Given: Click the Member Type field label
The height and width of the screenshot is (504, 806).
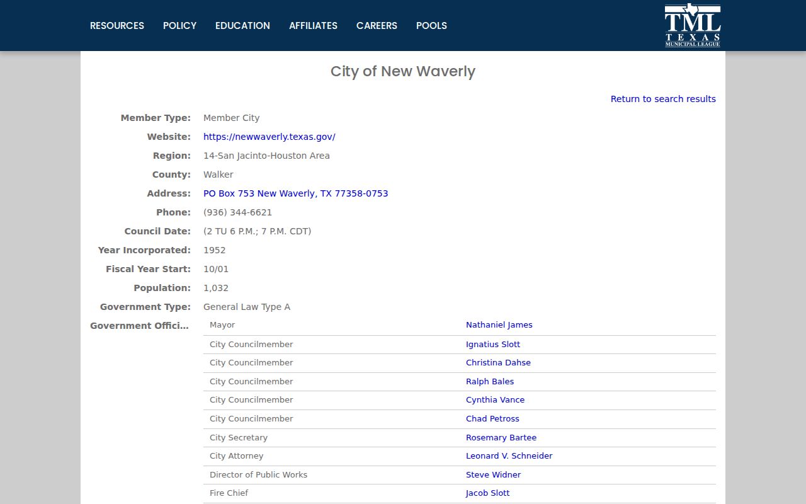Looking at the screenshot, I should [156, 118].
